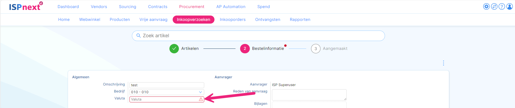Click the up-down arrows transfer icon

tap(494, 6)
